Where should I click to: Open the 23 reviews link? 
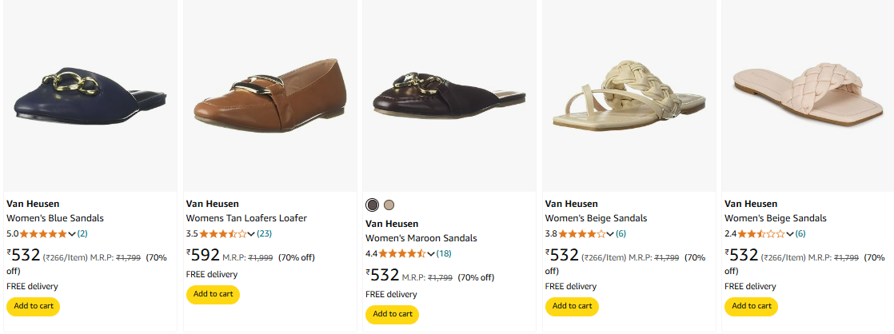[x=265, y=233]
